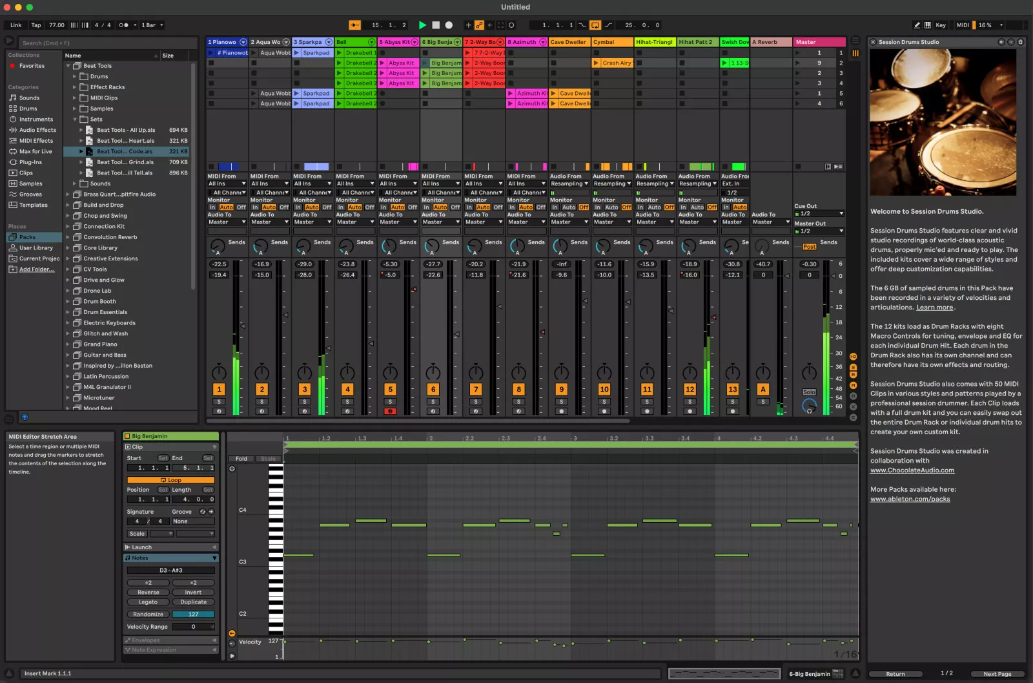Viewport: 1033px width, 683px height.
Task: Click the Duplicate notes button
Action: coord(193,602)
